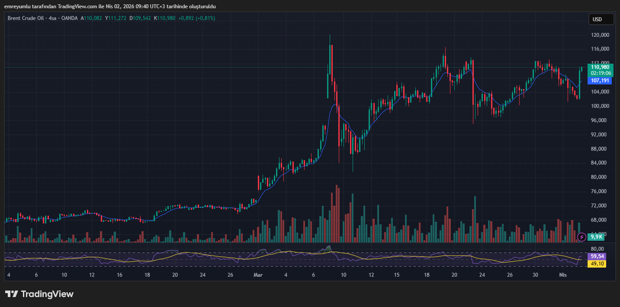Click the snapshot caption text at the top
Viewport: 620px width, 307px height.
point(110,6)
